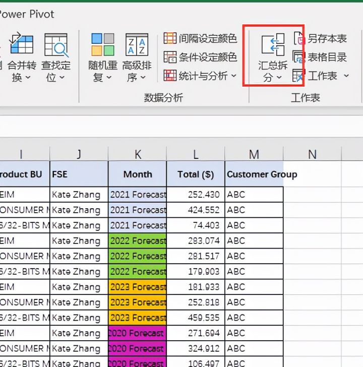Click the 表格目录 sheet index icon

pyautogui.click(x=299, y=57)
